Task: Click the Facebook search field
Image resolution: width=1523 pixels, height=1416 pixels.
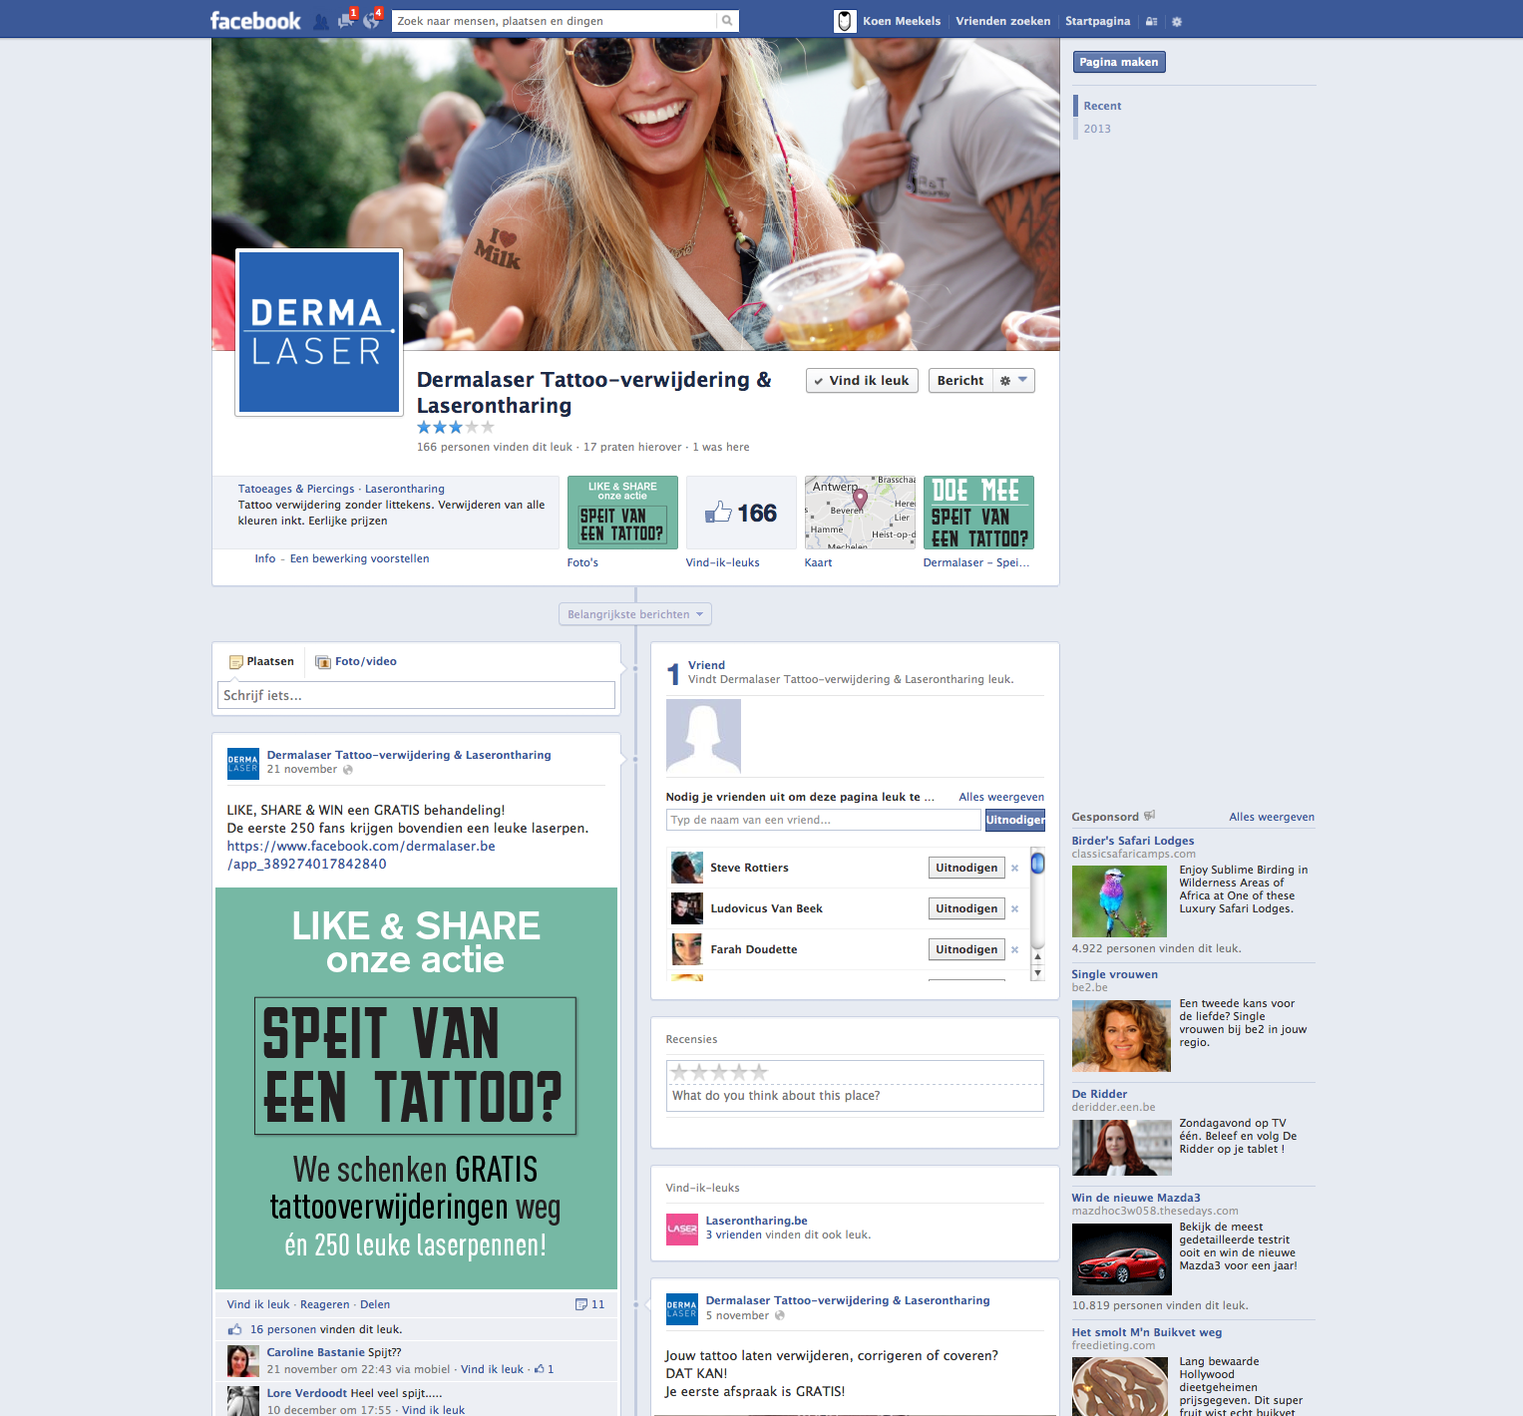Action: pos(555,21)
